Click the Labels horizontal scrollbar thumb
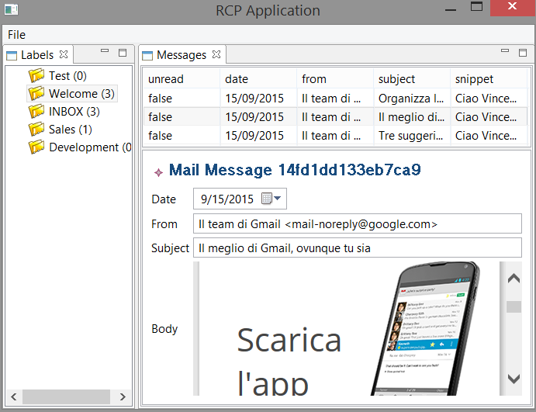The height and width of the screenshot is (412, 536). point(66,396)
